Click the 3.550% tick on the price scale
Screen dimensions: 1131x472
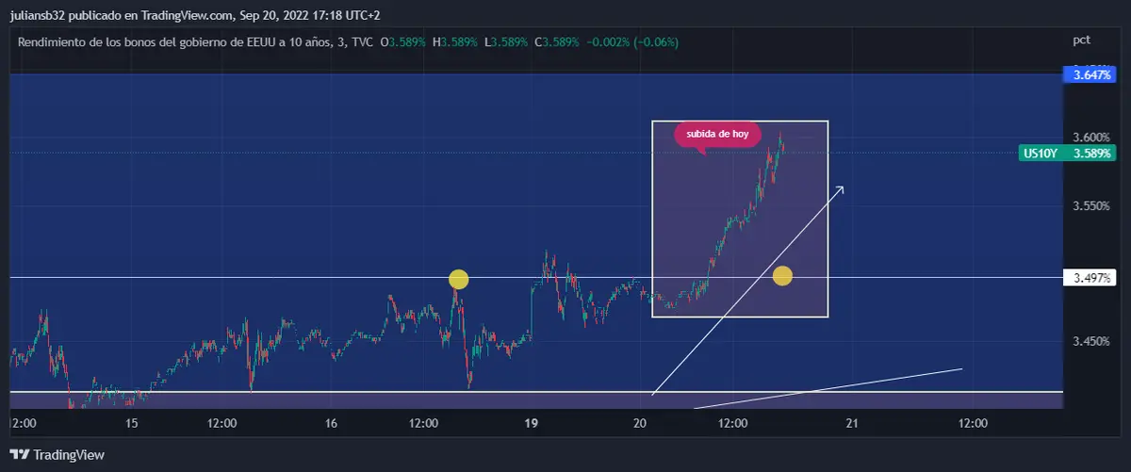(1091, 205)
